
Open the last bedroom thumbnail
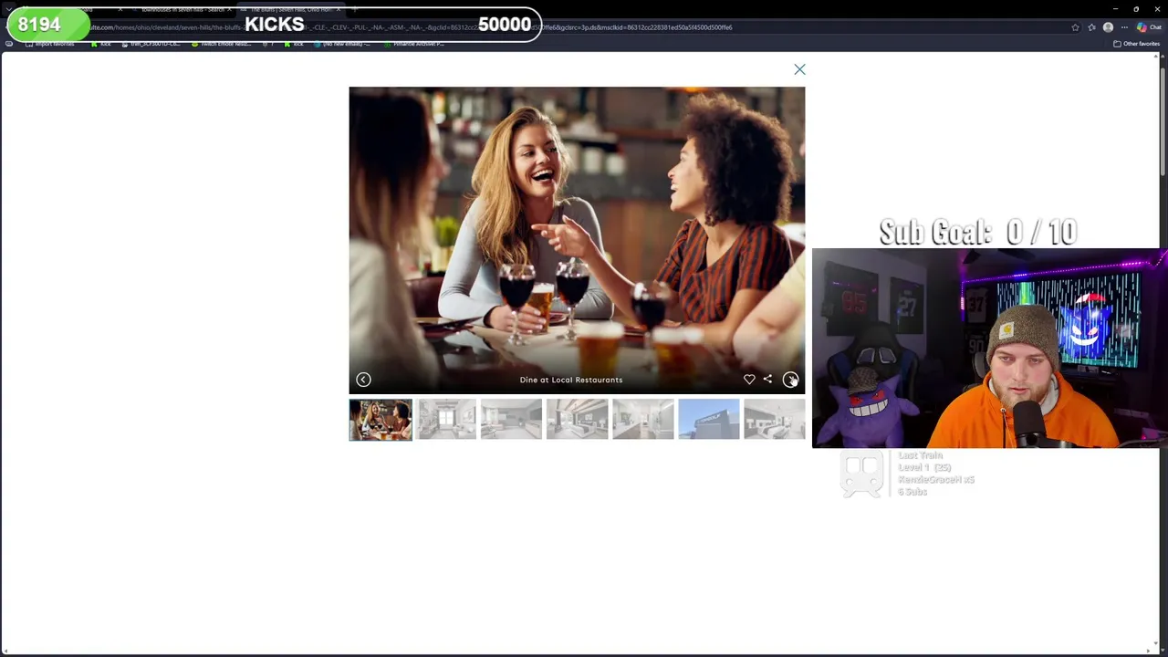coord(775,420)
